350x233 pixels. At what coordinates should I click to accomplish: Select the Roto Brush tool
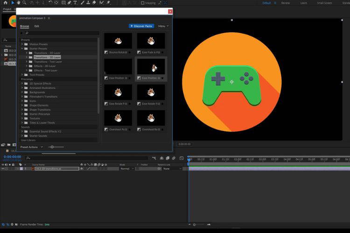tap(102, 3)
